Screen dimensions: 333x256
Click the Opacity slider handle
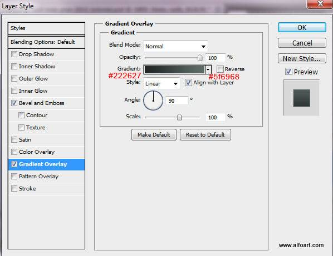(200, 58)
